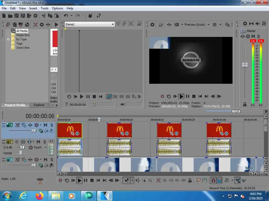Open Event Pan/Crop on first McDonald's clip
The width and height of the screenshot is (269, 201).
click(73, 133)
